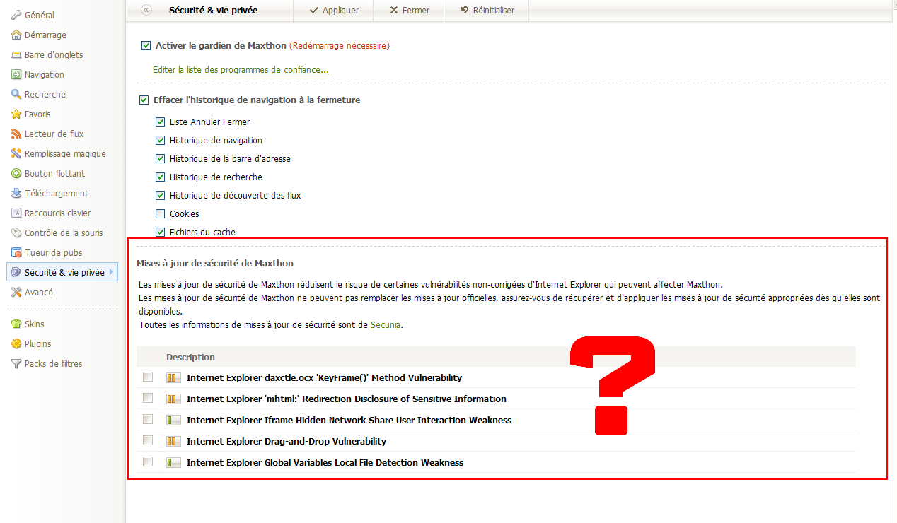897x523 pixels.
Task: Open the Favoris settings section
Action: (37, 114)
